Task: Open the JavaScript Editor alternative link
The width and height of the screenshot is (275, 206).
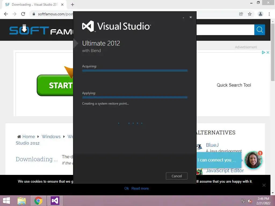Action: coord(225,170)
